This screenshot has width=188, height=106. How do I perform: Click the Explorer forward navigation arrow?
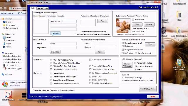tap(5, 9)
